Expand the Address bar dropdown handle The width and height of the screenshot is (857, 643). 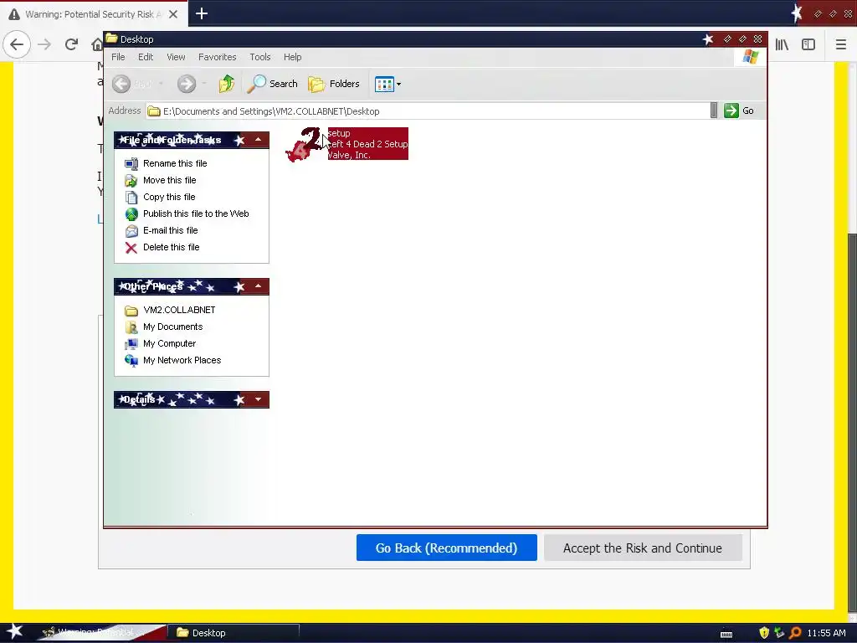pos(713,111)
